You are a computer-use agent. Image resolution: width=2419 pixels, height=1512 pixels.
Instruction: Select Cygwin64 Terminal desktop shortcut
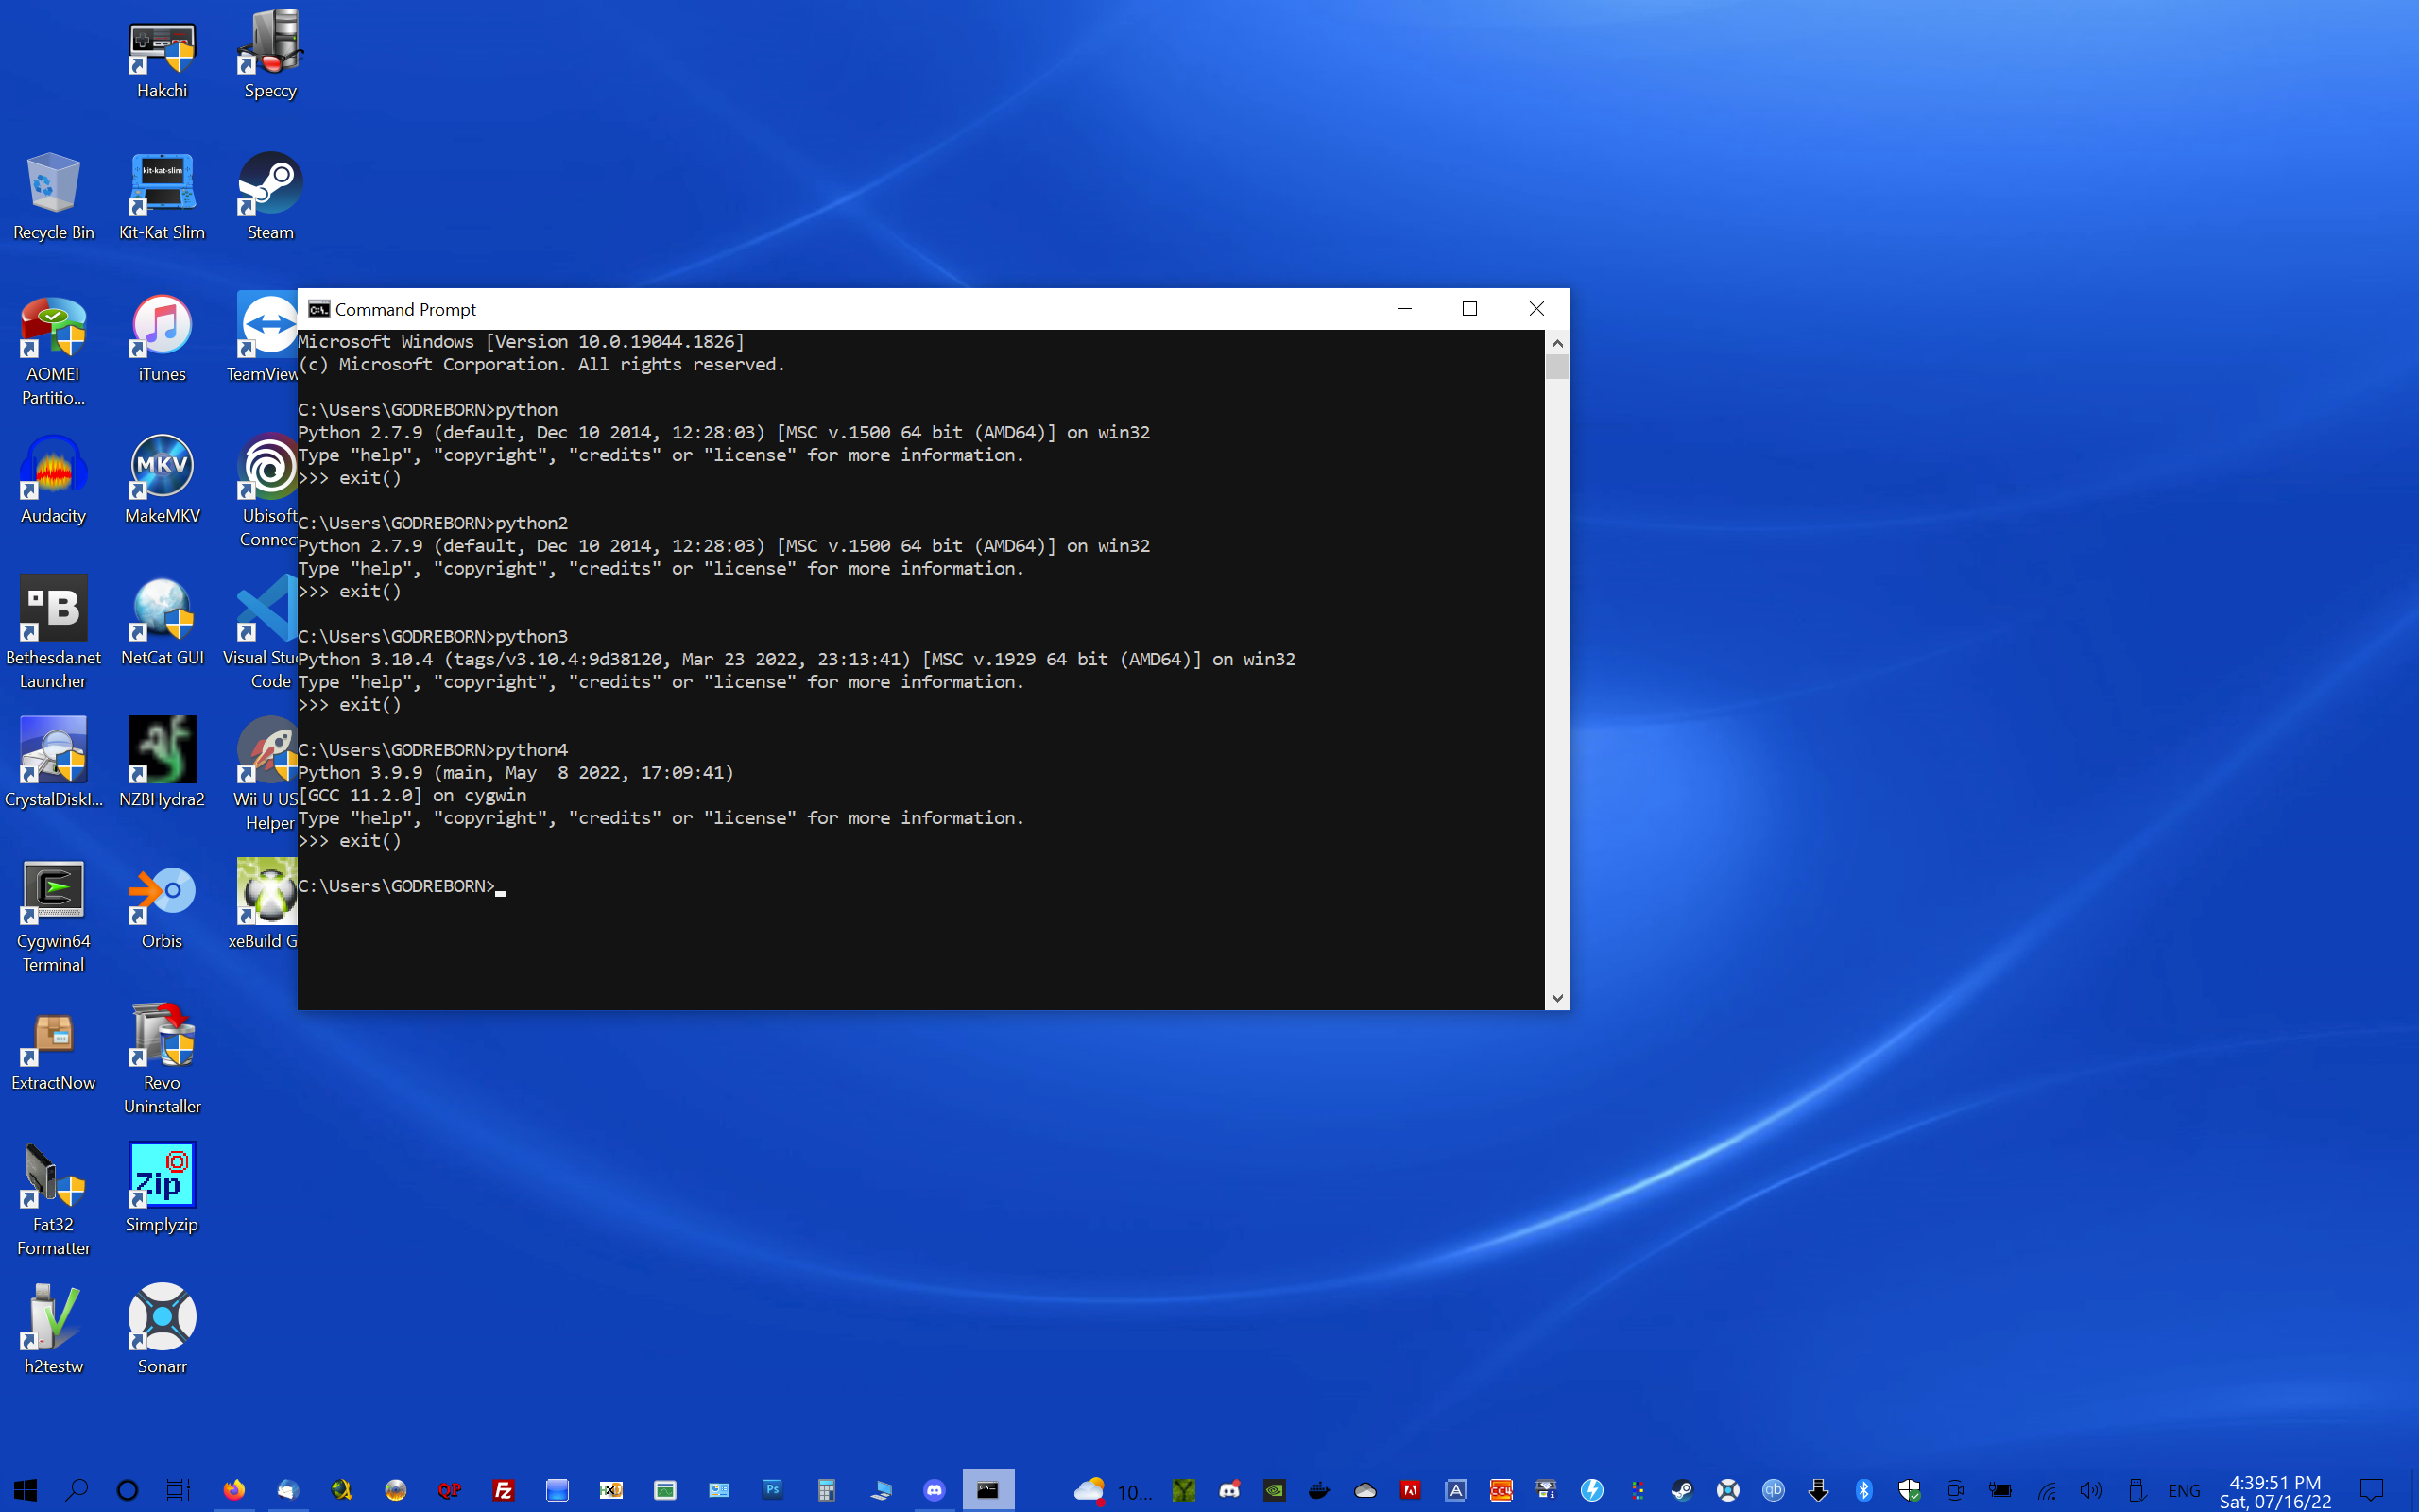point(53,918)
